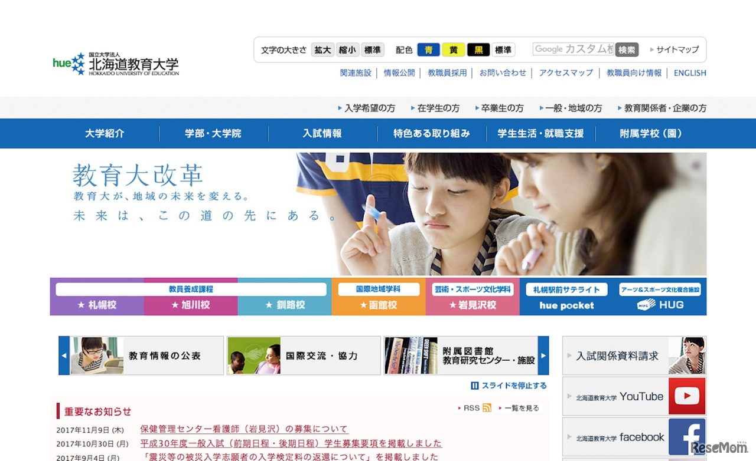Click the 検索 search button

click(x=627, y=50)
